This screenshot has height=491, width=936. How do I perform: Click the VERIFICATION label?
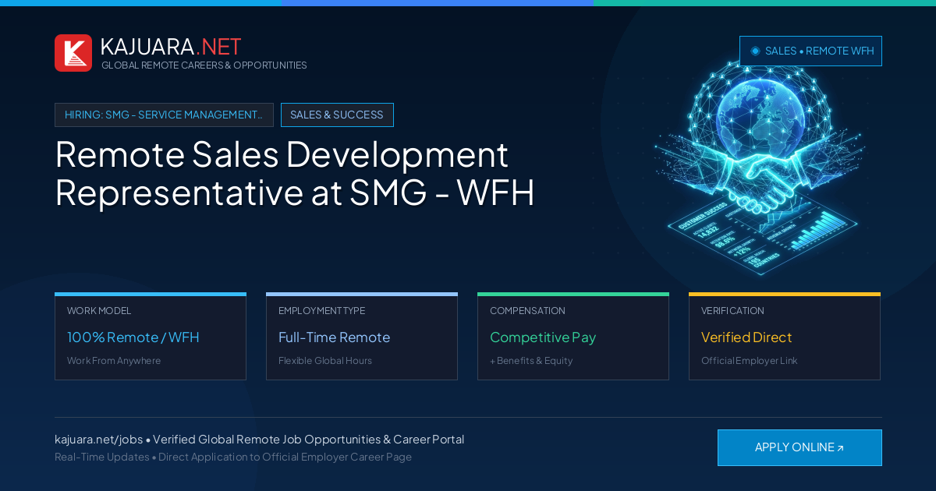pyautogui.click(x=732, y=311)
